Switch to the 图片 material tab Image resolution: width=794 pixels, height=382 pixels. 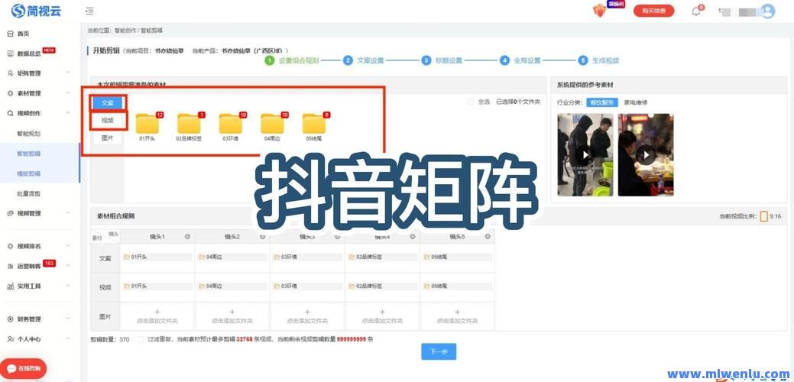tap(108, 138)
